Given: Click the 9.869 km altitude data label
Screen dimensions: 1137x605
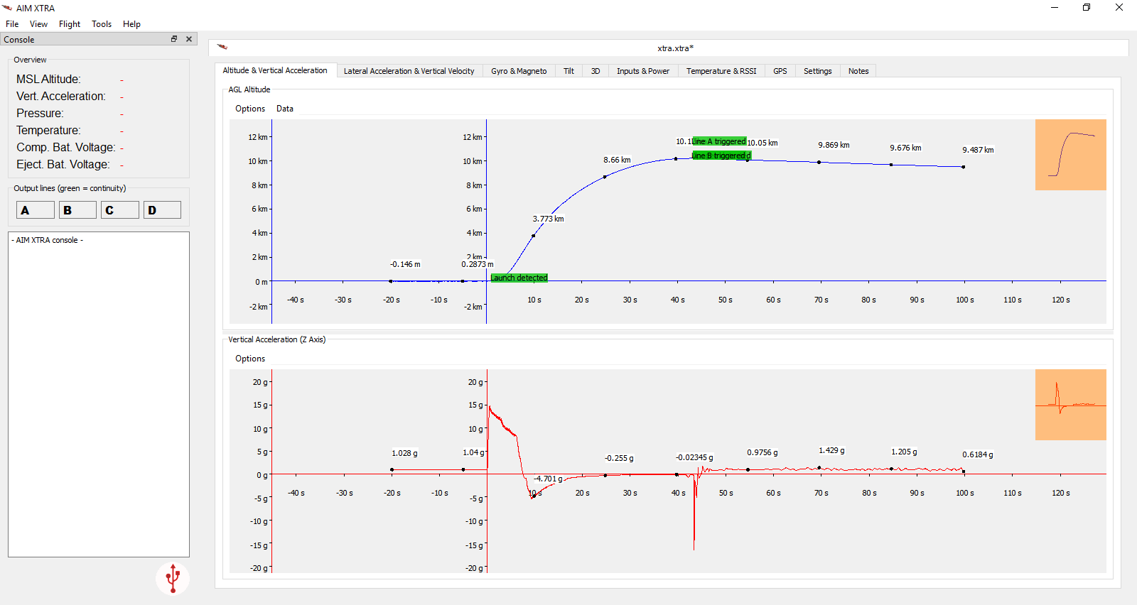Looking at the screenshot, I should click(x=834, y=145).
